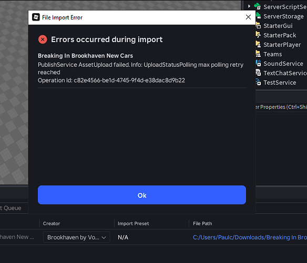
Task: Click the TestService icon
Action: (x=258, y=82)
